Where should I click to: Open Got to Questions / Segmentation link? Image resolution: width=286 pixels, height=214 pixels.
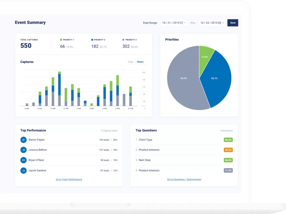[x=184, y=179]
